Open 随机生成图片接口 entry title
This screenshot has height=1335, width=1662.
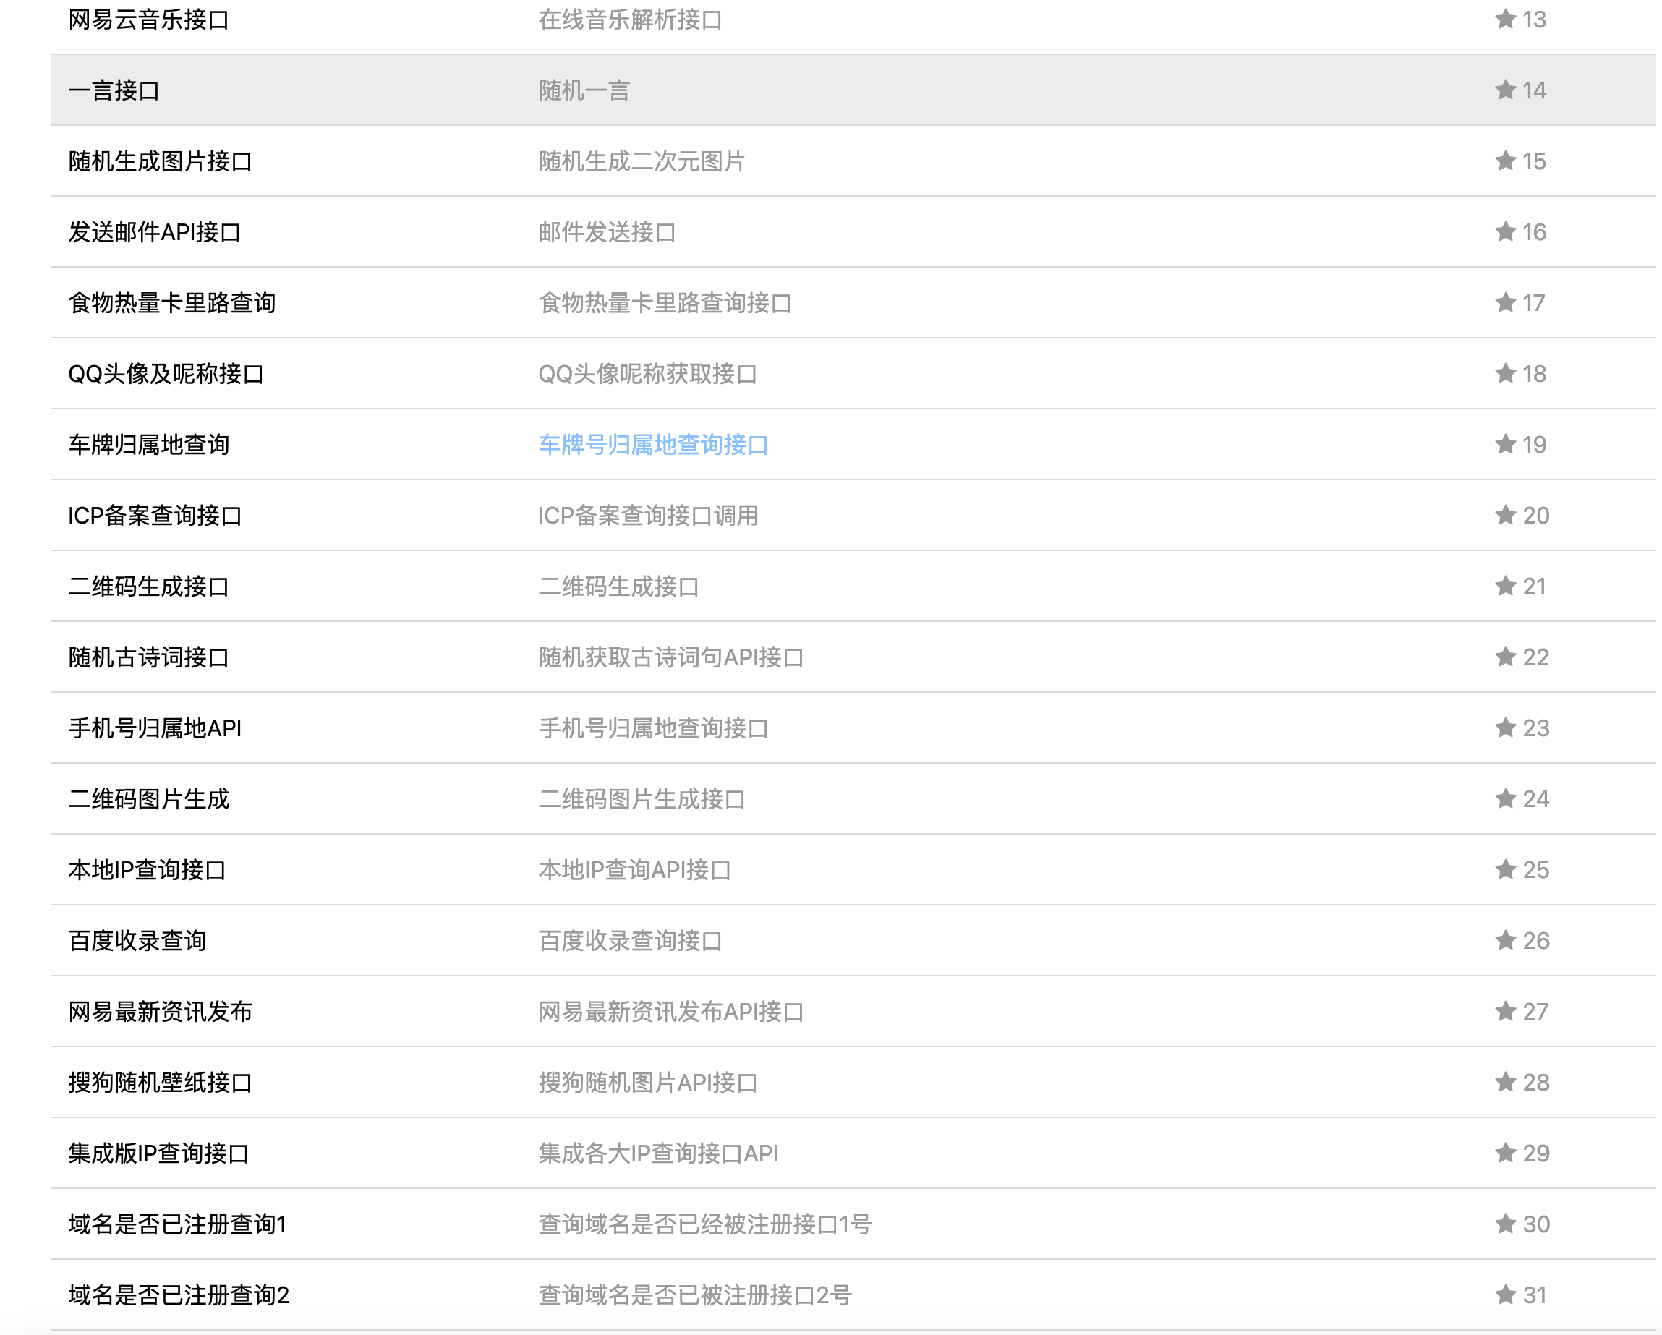pos(161,161)
